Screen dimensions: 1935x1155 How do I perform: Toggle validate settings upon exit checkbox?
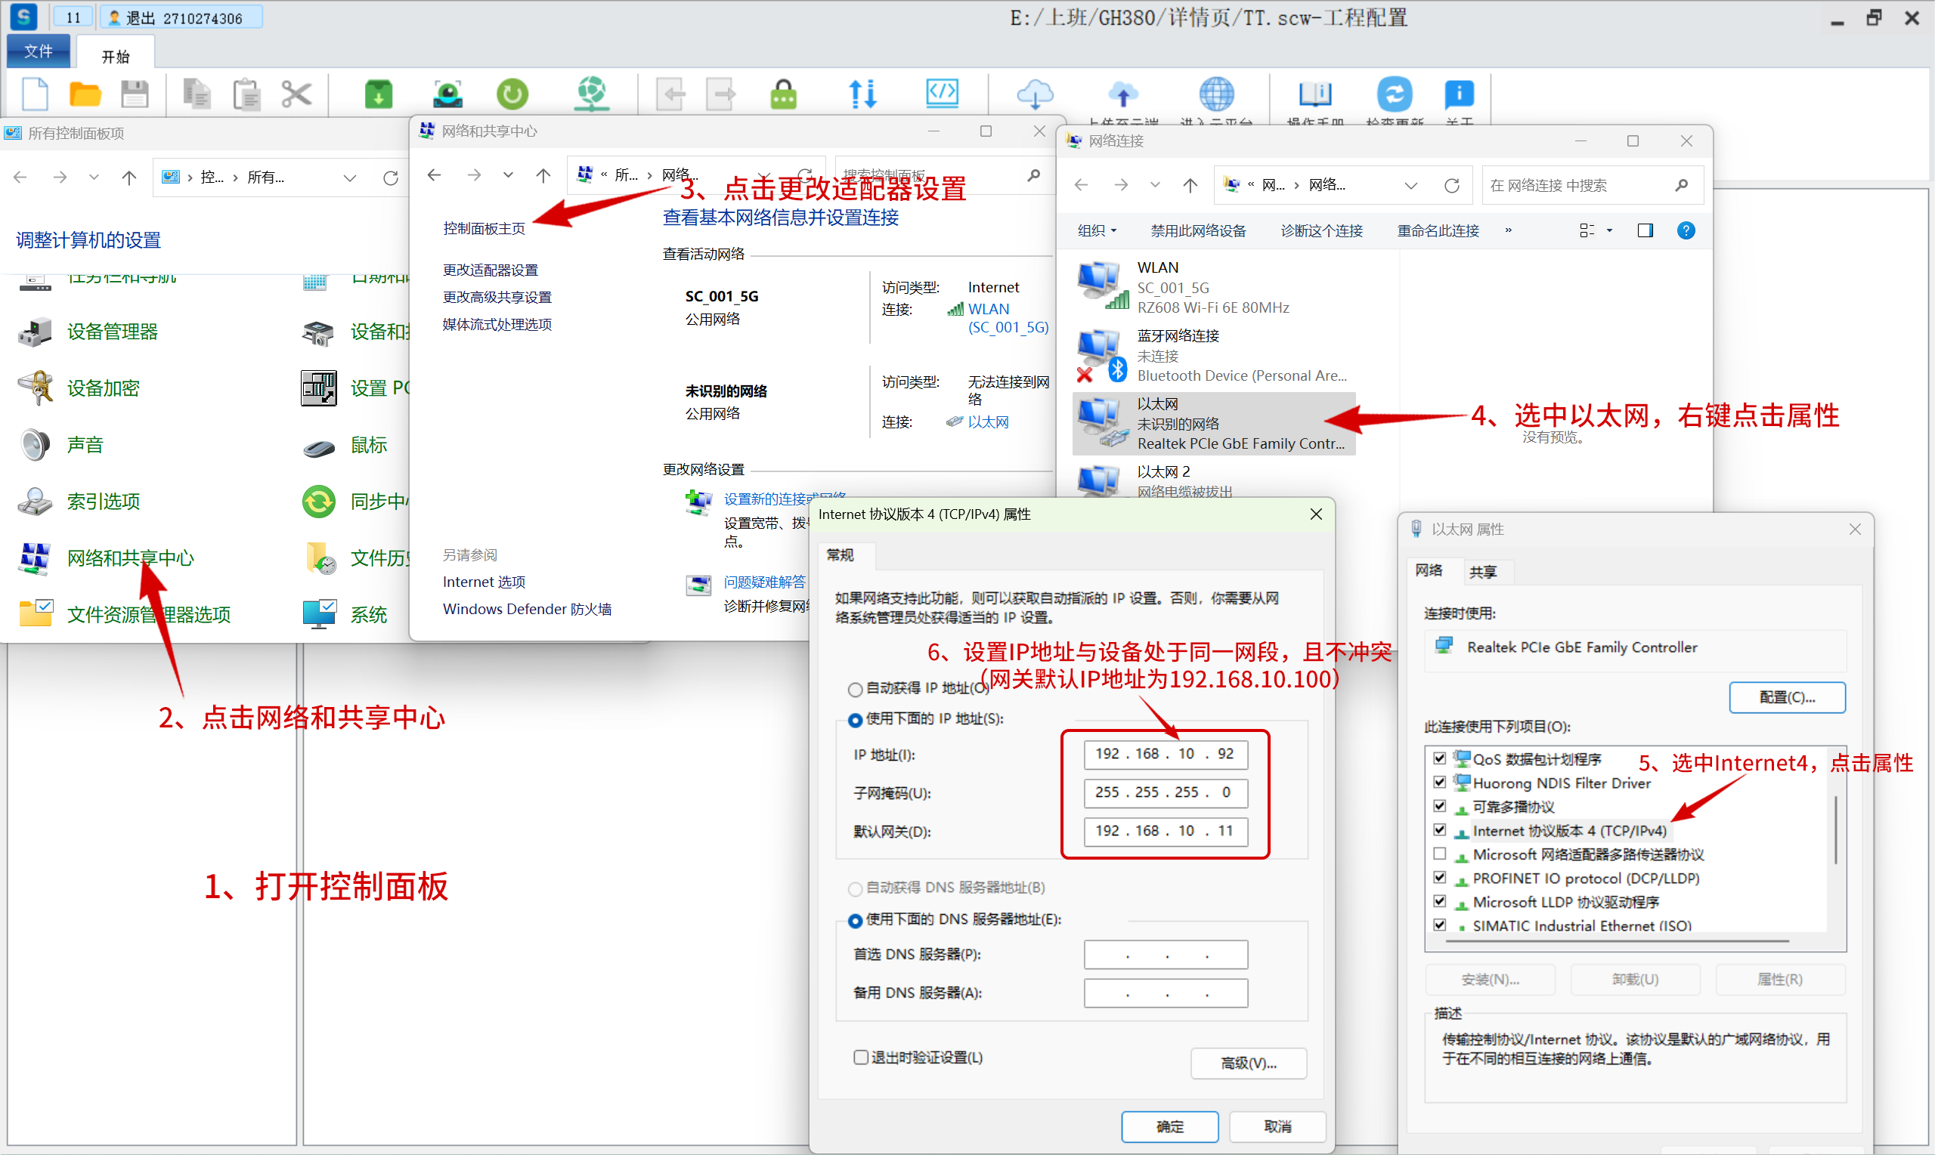pyautogui.click(x=860, y=1057)
